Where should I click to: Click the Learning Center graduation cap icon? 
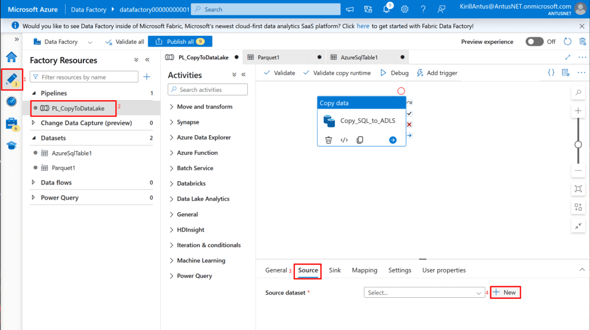[12, 145]
